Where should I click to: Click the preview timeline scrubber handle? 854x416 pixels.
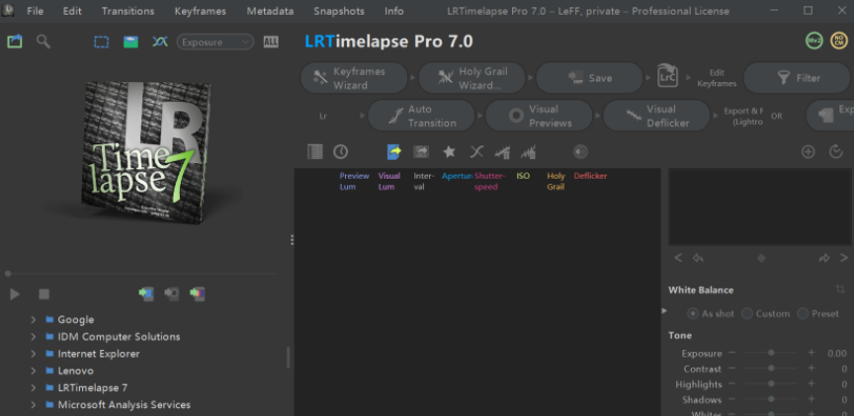coord(8,274)
